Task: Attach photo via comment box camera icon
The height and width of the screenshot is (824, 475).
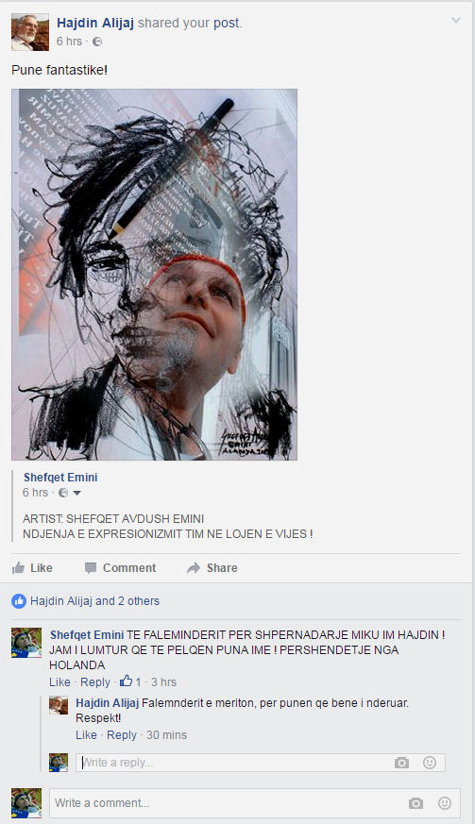Action: coord(416,803)
